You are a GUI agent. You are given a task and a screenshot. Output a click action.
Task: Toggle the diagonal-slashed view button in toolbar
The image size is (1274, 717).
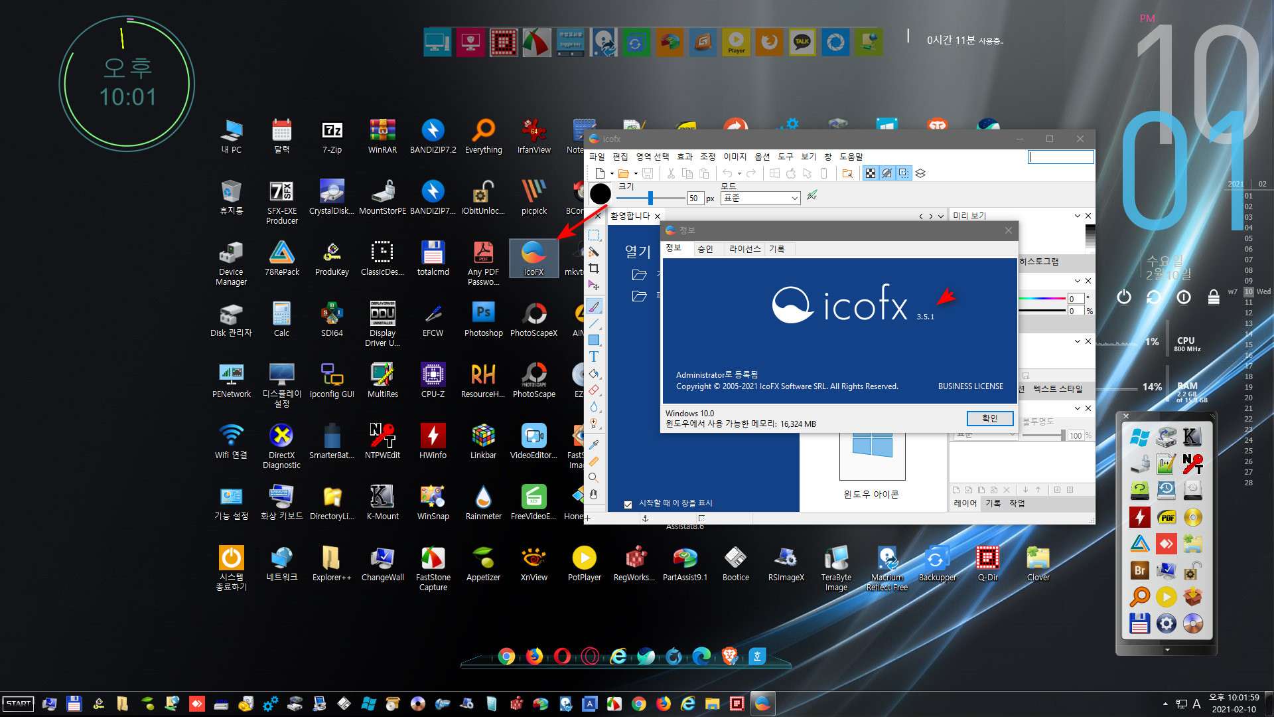[887, 173]
